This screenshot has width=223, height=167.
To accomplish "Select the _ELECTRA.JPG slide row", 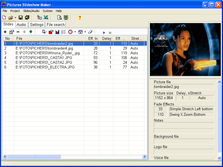I will [75, 67].
